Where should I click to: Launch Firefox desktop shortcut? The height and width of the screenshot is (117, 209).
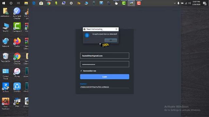(17, 43)
